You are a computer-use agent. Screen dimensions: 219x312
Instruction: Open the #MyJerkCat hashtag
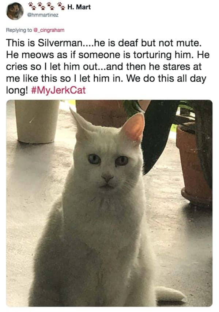point(58,90)
